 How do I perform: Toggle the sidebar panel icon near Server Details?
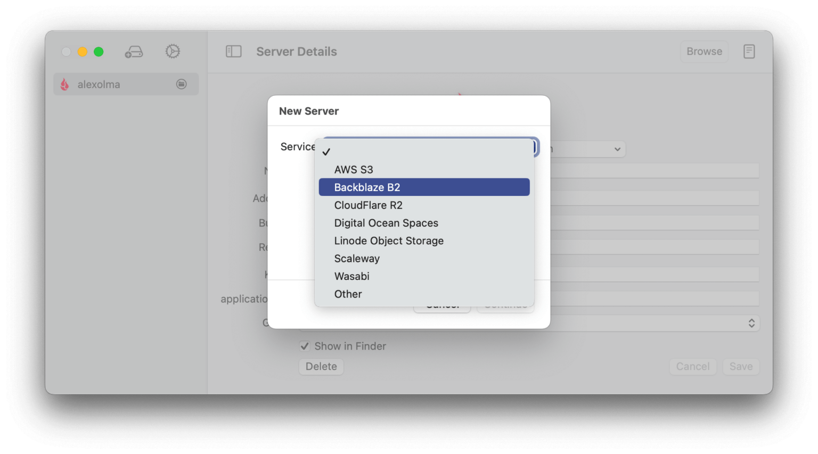(233, 51)
